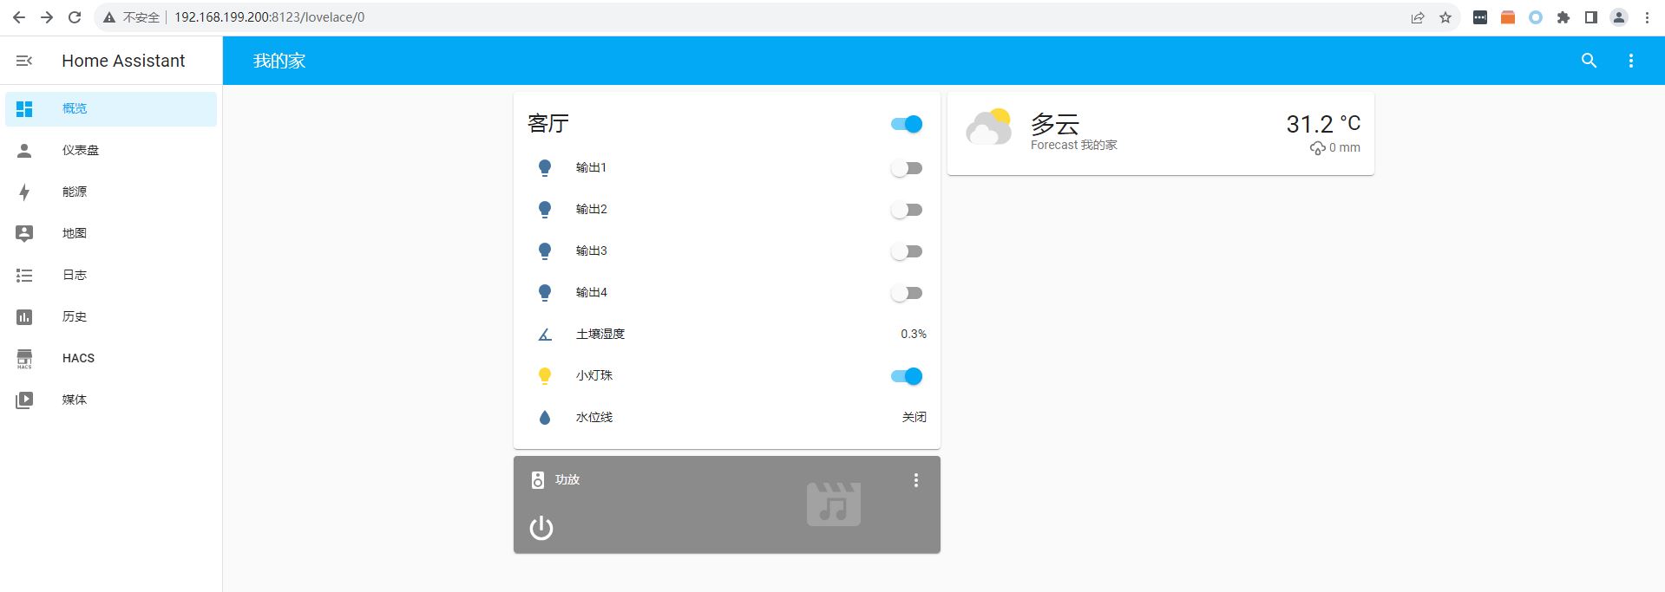
Task: Open the 媒体 media browser
Action: 75,400
